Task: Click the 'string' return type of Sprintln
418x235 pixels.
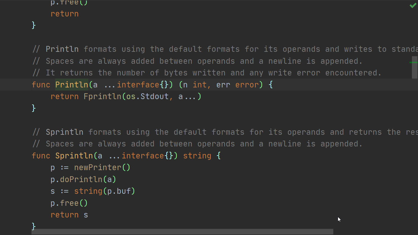Action: [x=197, y=156]
